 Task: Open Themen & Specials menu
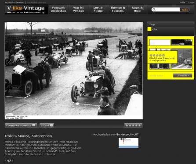pyautogui.click(x=118, y=9)
